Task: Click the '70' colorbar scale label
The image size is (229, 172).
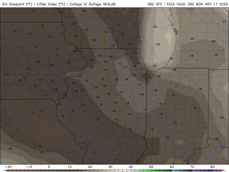Action: point(192,167)
